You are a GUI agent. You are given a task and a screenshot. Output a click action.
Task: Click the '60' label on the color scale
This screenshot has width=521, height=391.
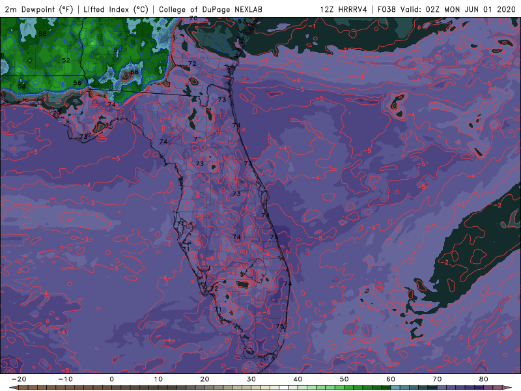point(391,379)
